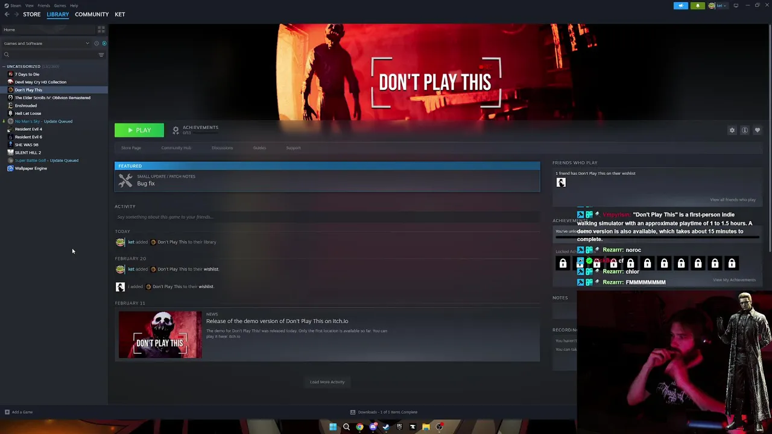
Task: Select Enshrouded in the game list
Action: click(25, 105)
